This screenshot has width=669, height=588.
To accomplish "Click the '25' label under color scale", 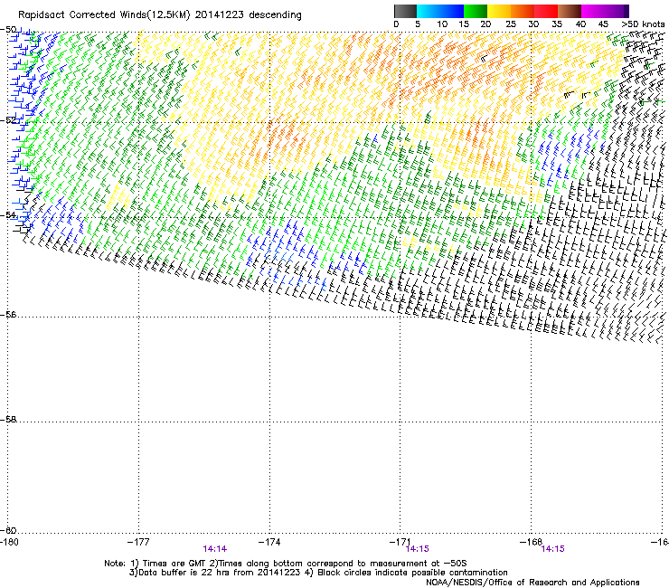I will coord(511,24).
